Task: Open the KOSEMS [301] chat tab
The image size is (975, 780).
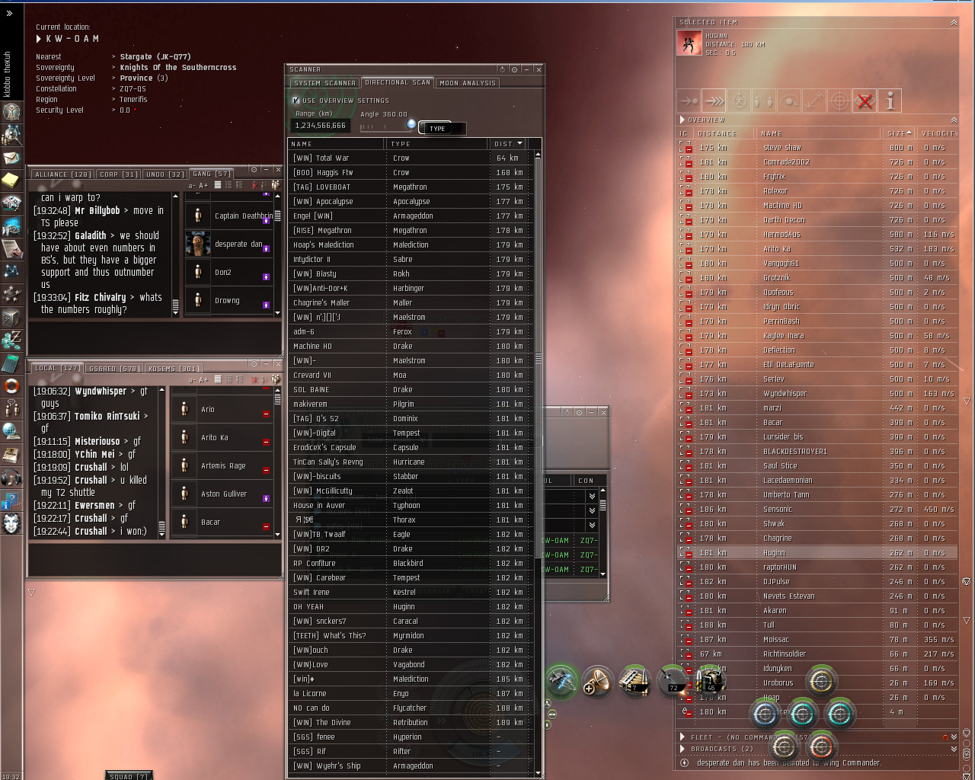Action: (174, 369)
